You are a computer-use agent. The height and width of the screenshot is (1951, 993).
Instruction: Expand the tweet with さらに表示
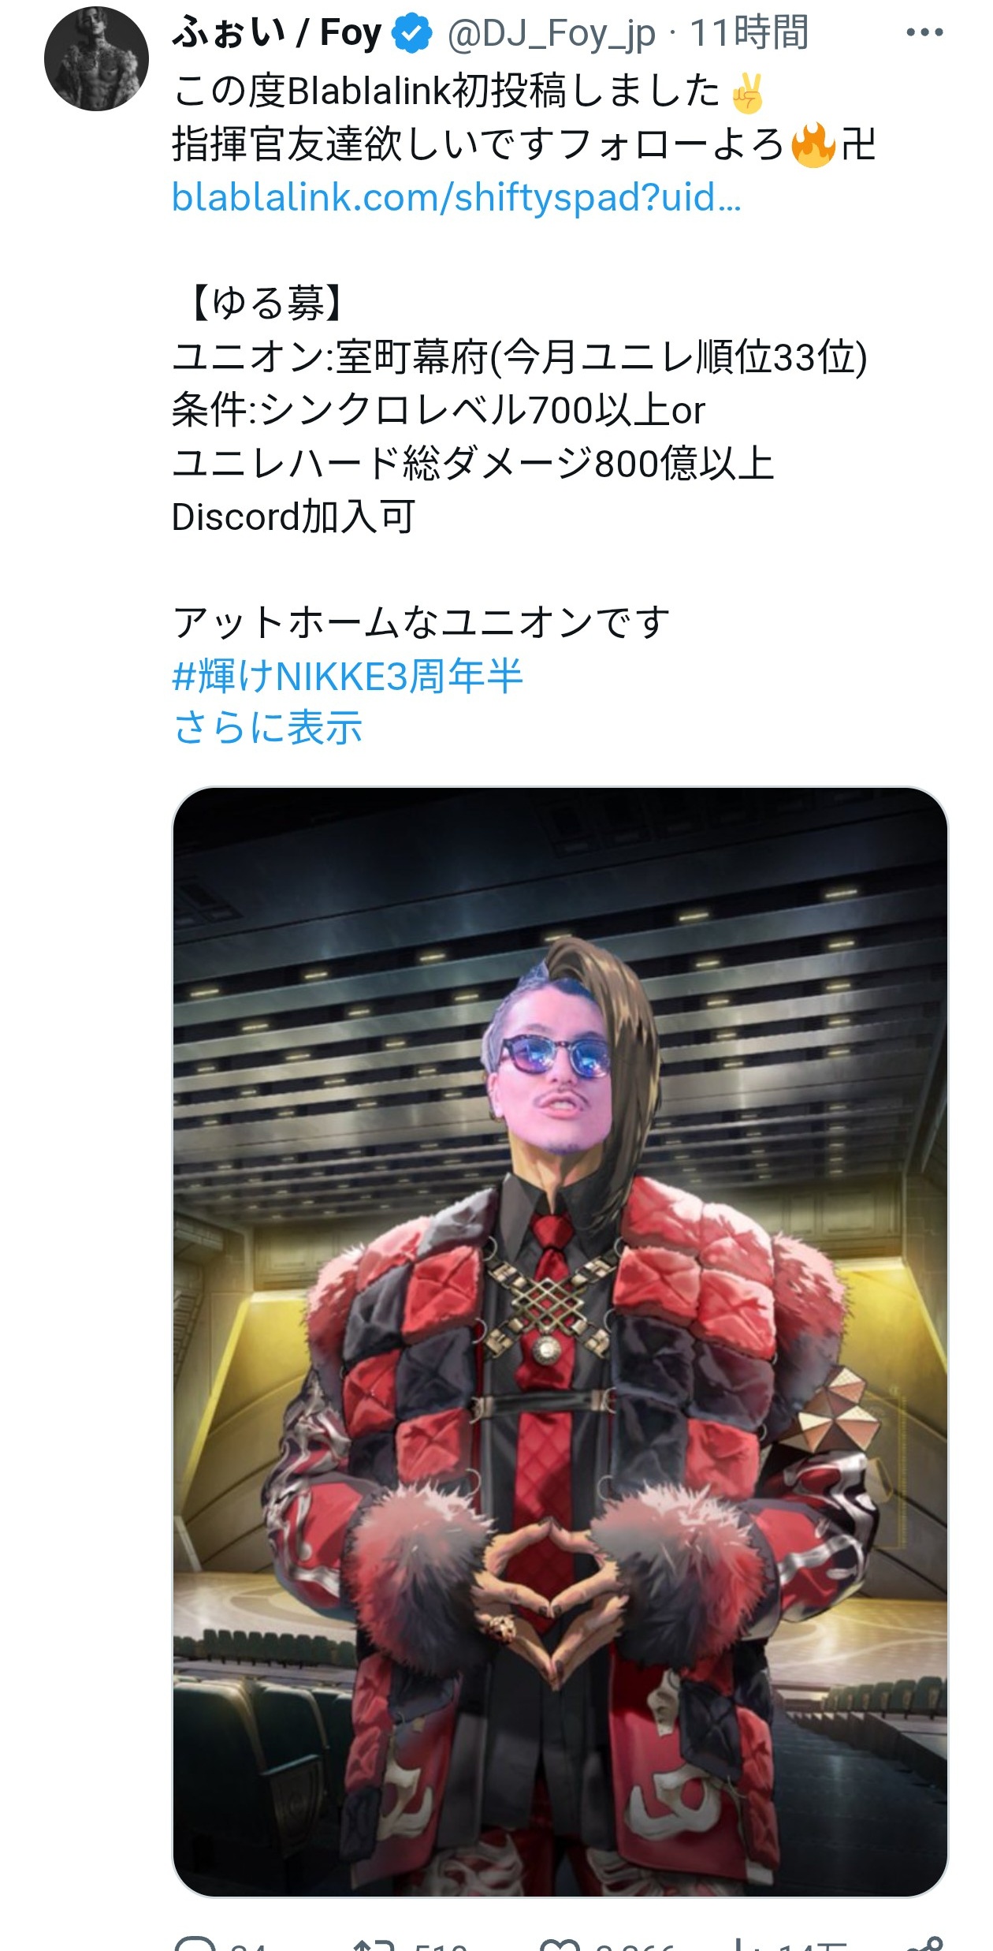click(x=267, y=727)
